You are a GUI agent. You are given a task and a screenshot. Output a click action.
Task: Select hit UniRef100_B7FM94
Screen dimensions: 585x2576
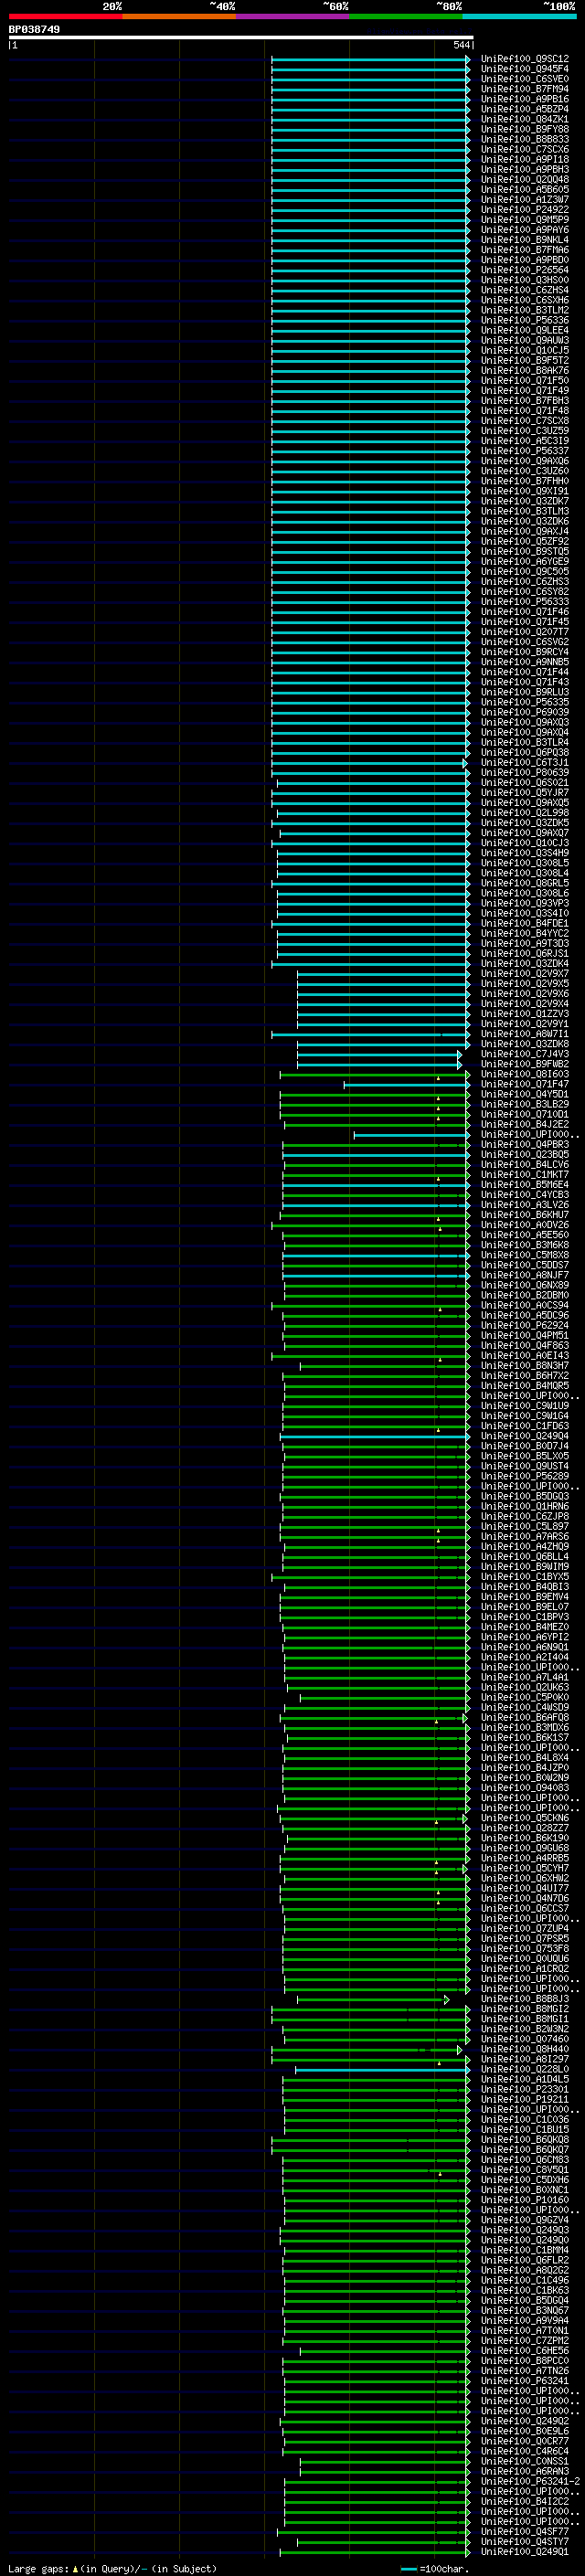click(524, 89)
